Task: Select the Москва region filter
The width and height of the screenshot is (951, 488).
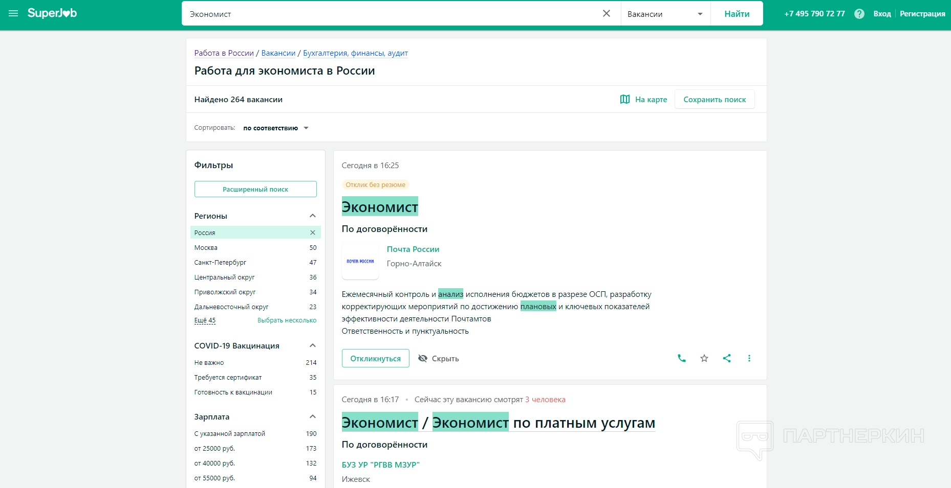Action: [206, 248]
